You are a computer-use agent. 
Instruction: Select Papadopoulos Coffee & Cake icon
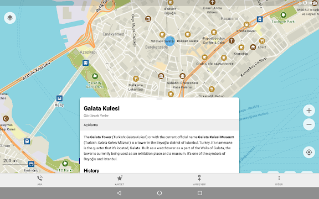[214, 32]
